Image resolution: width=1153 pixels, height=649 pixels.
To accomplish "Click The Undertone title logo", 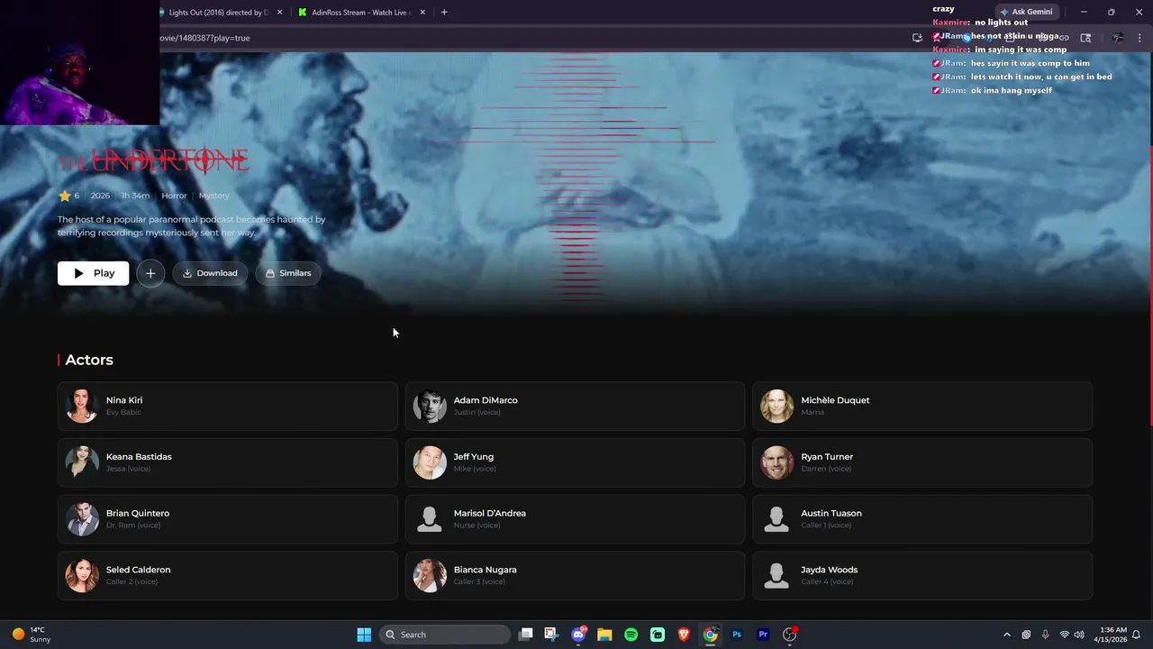I will pos(153,160).
